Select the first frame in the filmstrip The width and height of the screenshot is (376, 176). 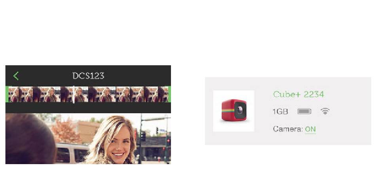14,95
